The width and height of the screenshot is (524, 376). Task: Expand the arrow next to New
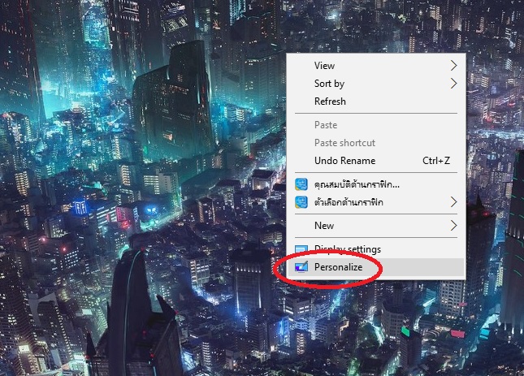click(453, 226)
